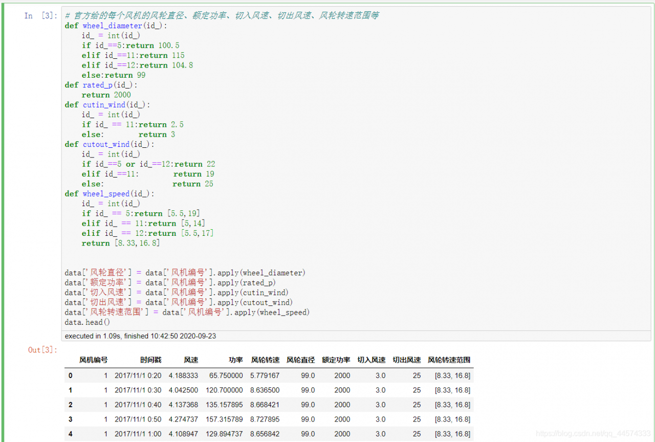Click the timestamp cell '2017/11/1 0:30'
This screenshot has width=655, height=442.
click(x=138, y=390)
